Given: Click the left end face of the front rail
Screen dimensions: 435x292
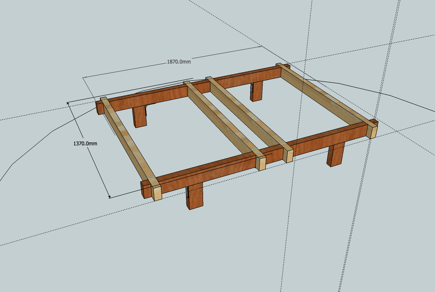Looking at the screenshot, I should 146,190.
